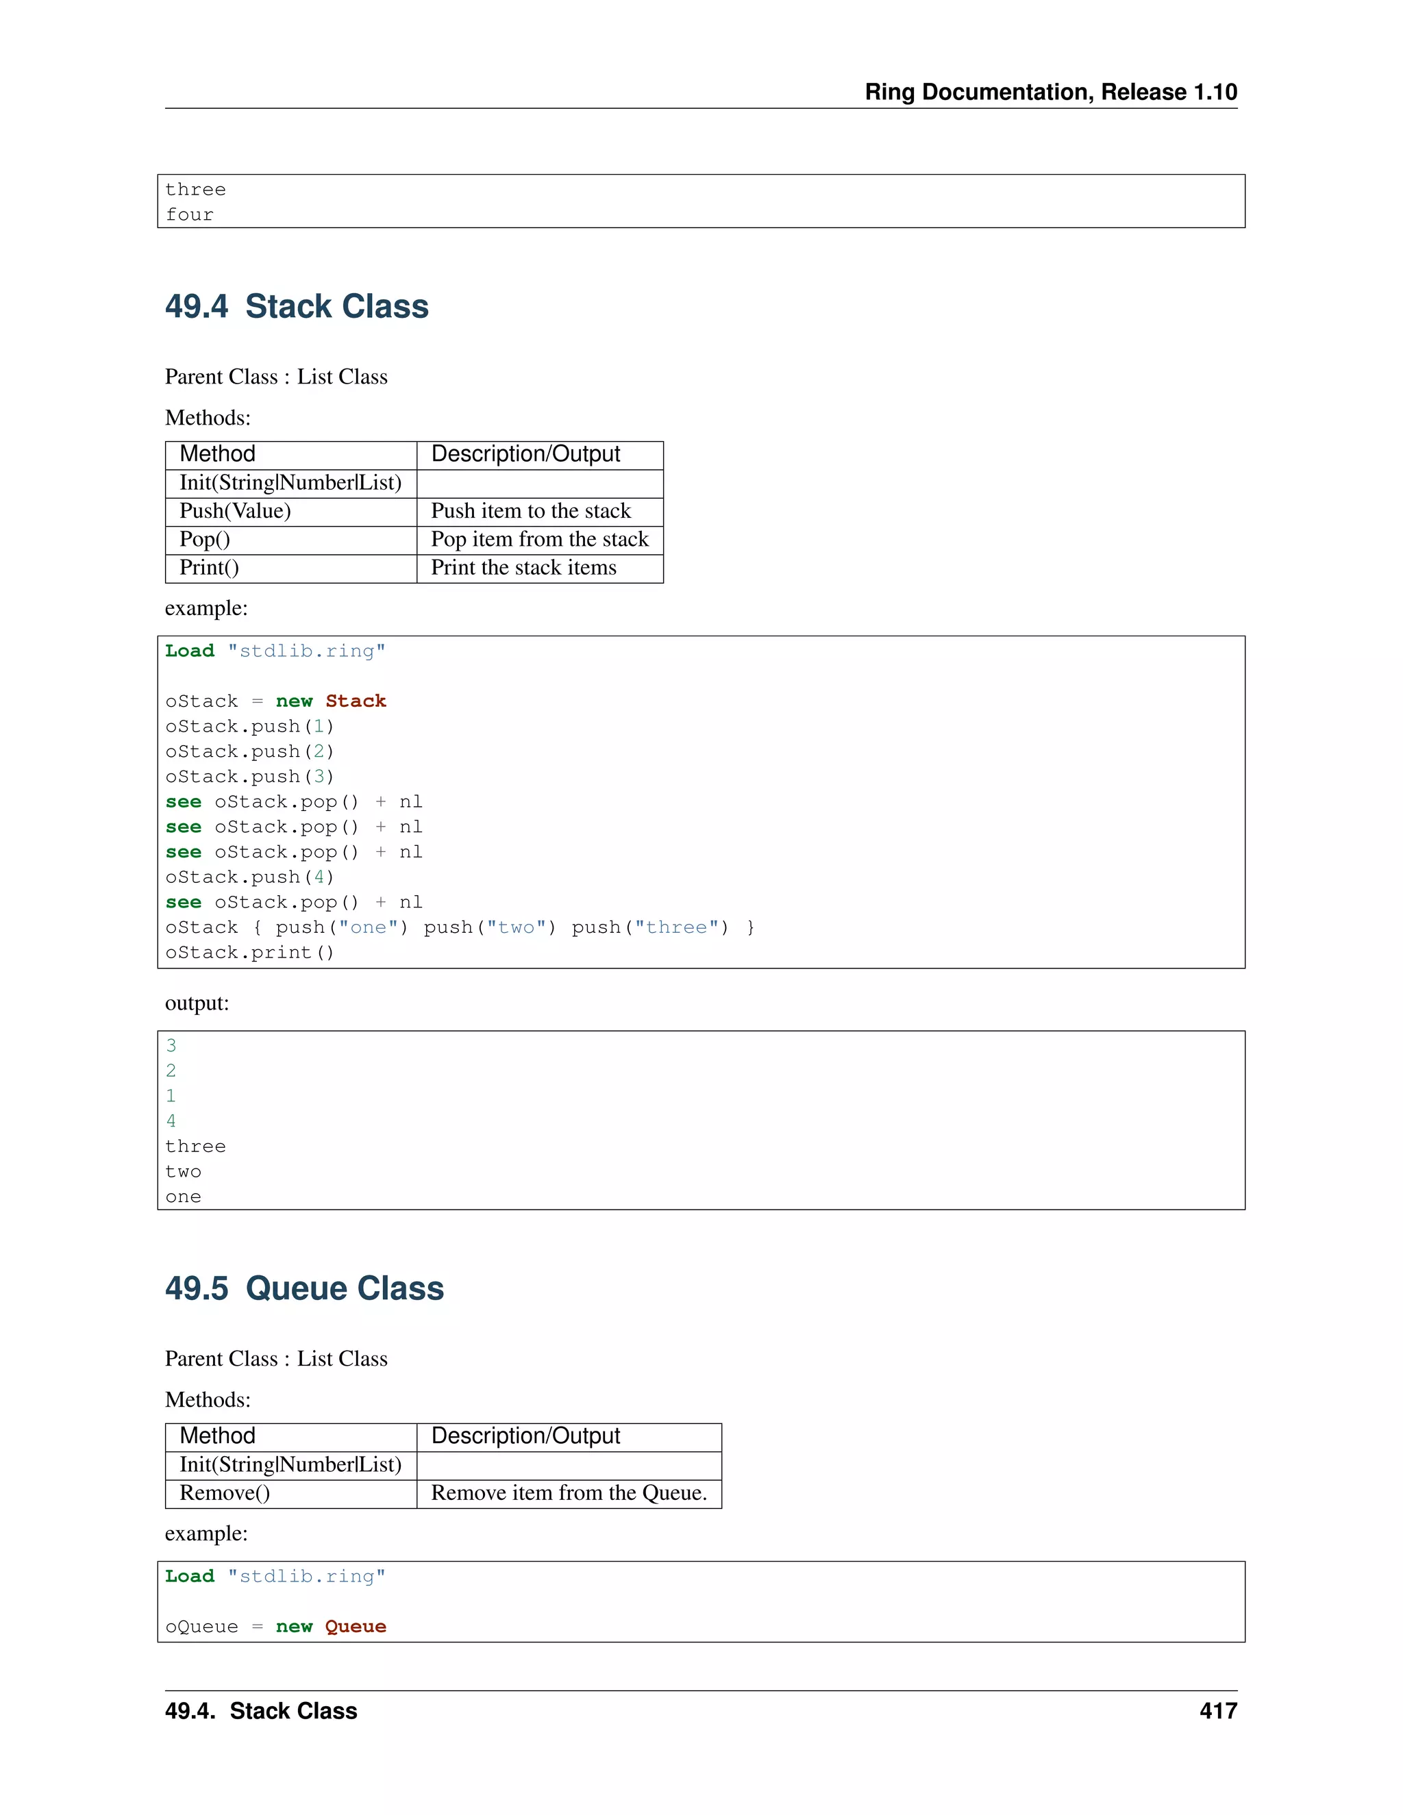Click the 'oStack.push(1)' code line
Image resolution: width=1403 pixels, height=1815 pixels.
249,726
